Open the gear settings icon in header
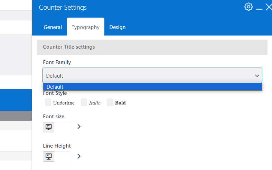272x170 pixels. click(248, 7)
